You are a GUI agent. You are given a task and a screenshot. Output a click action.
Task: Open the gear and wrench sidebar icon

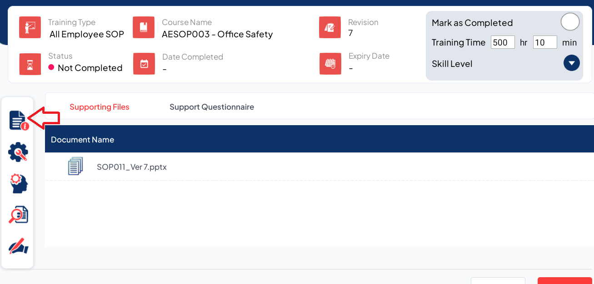click(x=18, y=152)
